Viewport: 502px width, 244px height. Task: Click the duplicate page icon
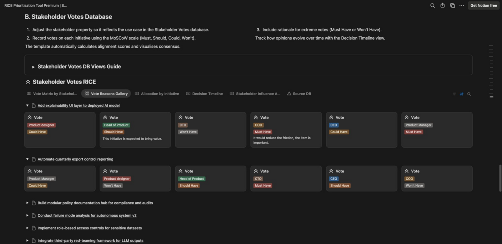pyautogui.click(x=452, y=6)
